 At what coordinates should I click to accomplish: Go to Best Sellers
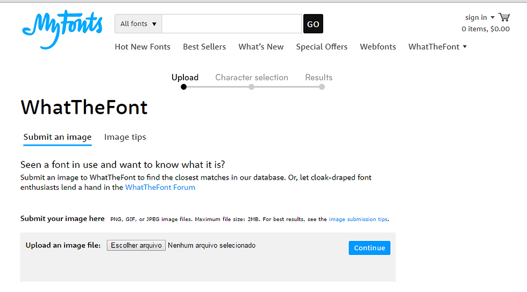tap(204, 47)
